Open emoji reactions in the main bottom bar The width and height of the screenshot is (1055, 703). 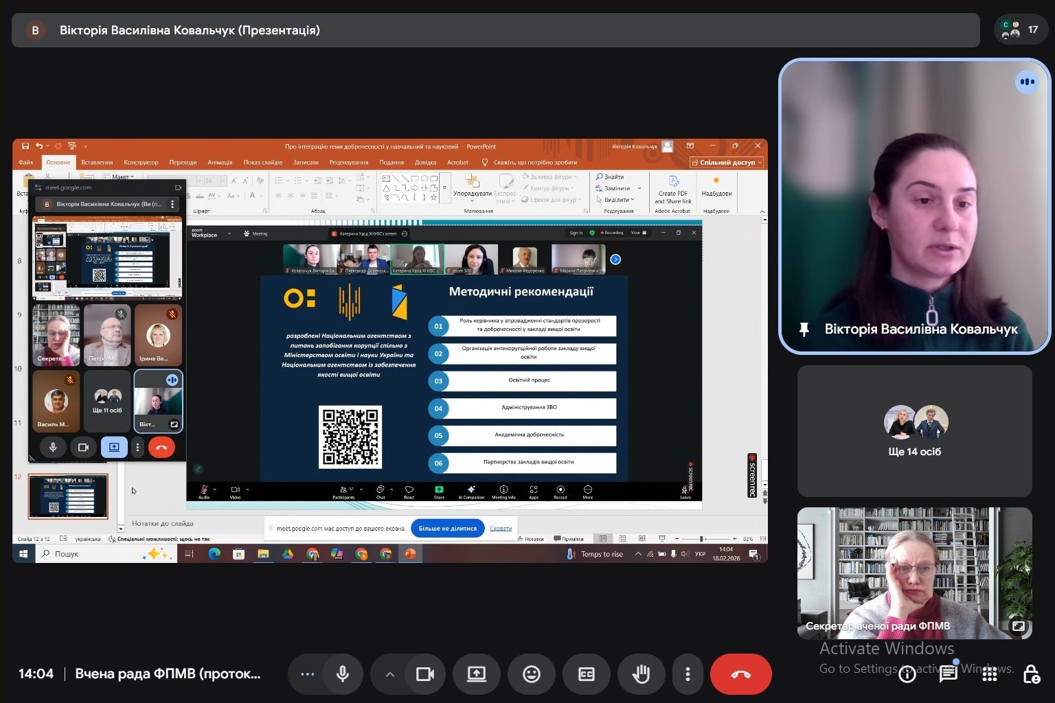tap(531, 674)
